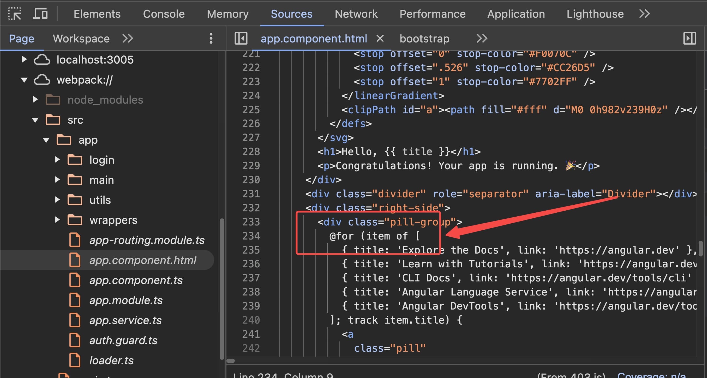The image size is (707, 378).
Task: Open the three-dot more options menu
Action: point(211,39)
